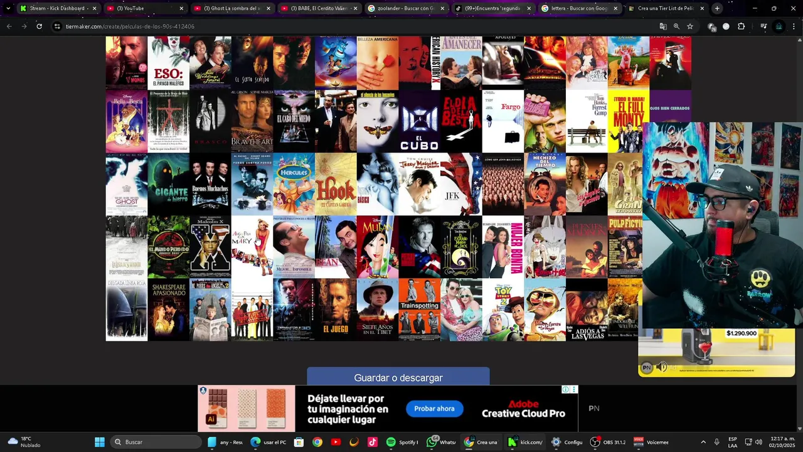Open the browser extensions puzzle icon
Image resolution: width=803 pixels, height=452 pixels.
(742, 26)
